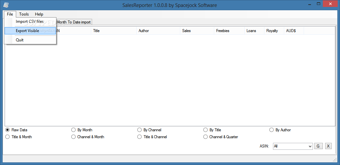Minimize the SalesReporter window
This screenshot has height=165, width=340.
click(309, 4)
